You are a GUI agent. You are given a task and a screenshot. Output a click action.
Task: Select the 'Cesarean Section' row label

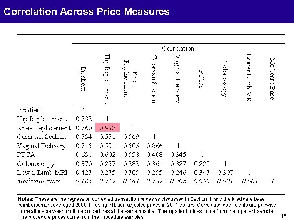42,137
